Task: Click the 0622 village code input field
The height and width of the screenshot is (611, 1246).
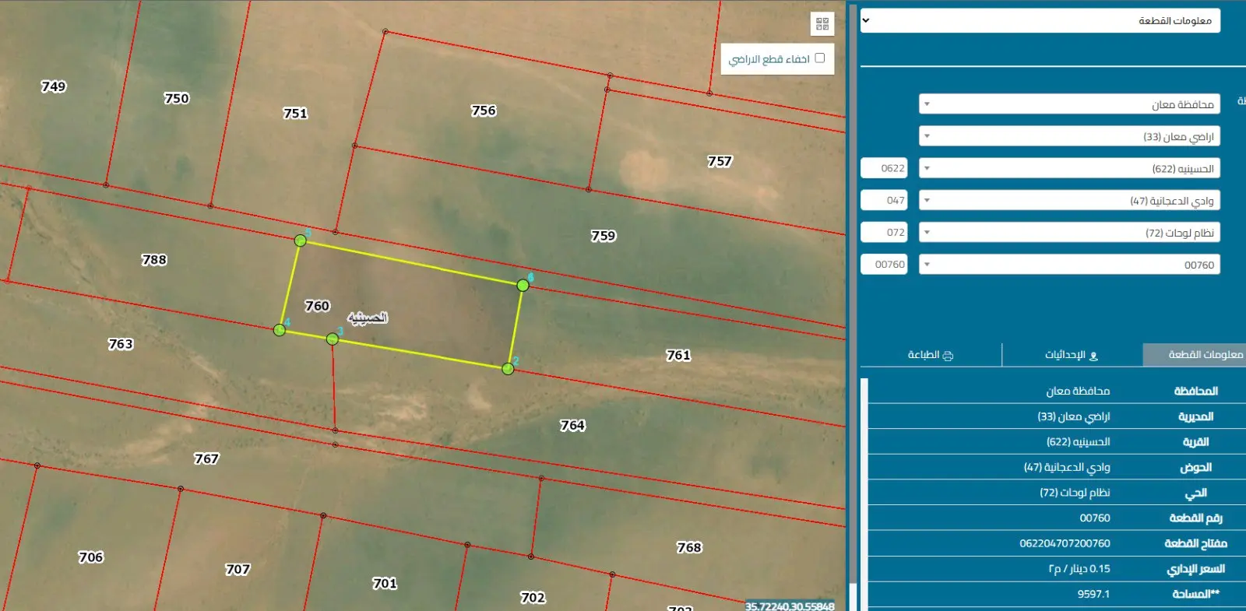Action: (884, 168)
